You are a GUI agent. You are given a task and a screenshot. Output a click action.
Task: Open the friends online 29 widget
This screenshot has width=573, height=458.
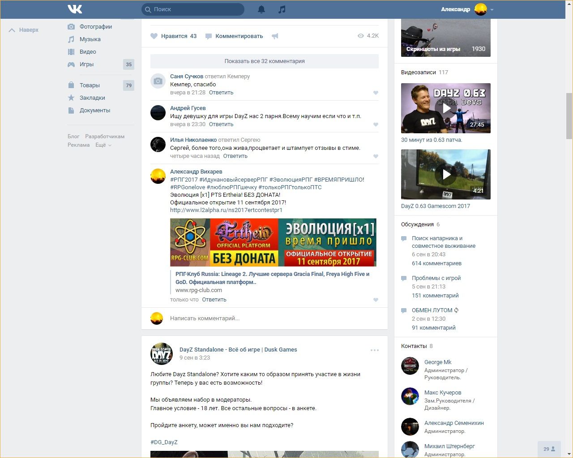tap(549, 449)
